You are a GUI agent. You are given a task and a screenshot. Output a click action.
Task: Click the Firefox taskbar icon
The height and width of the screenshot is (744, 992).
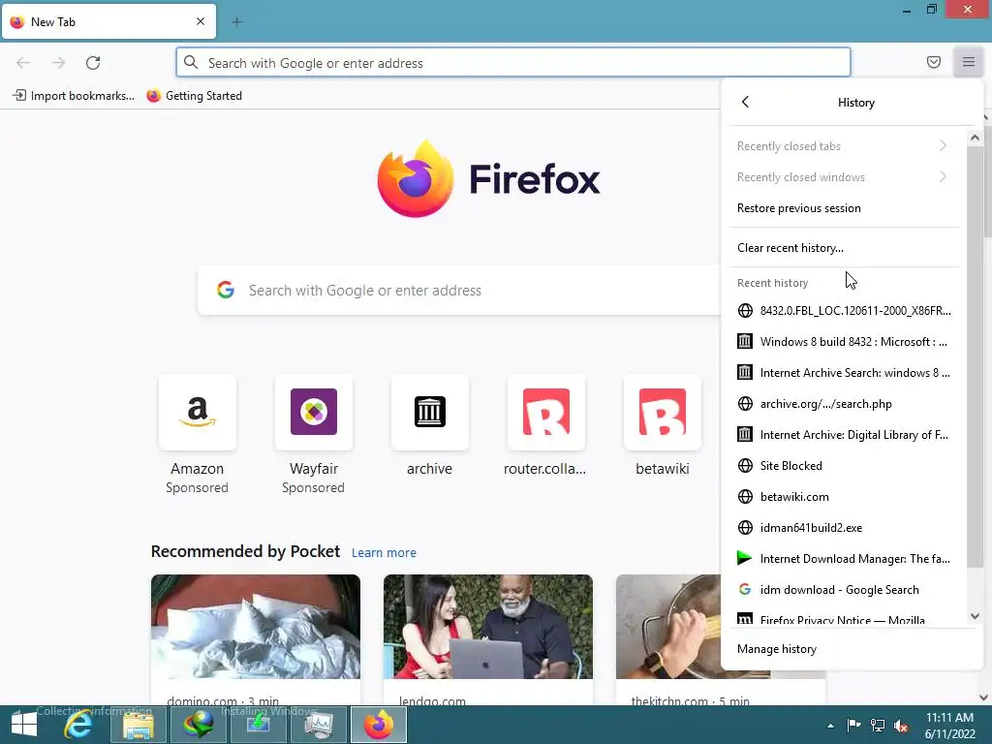coord(379,725)
